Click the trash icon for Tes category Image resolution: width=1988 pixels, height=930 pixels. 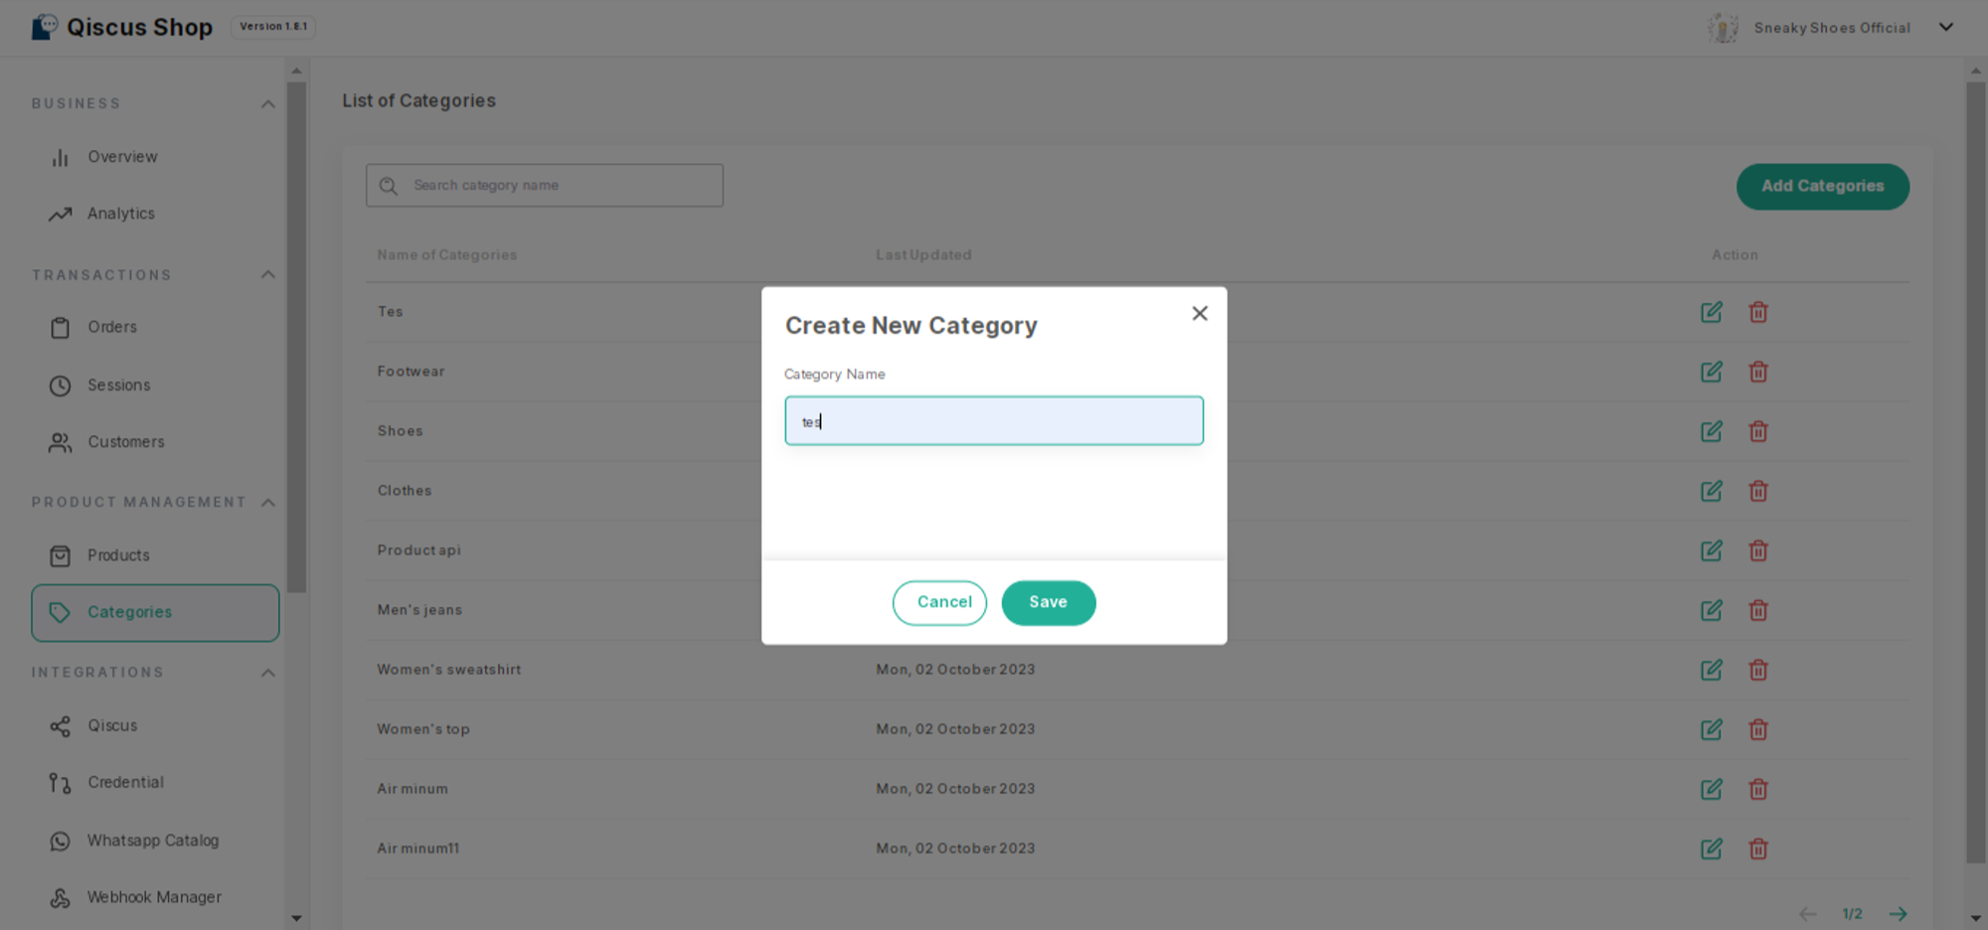coord(1758,312)
